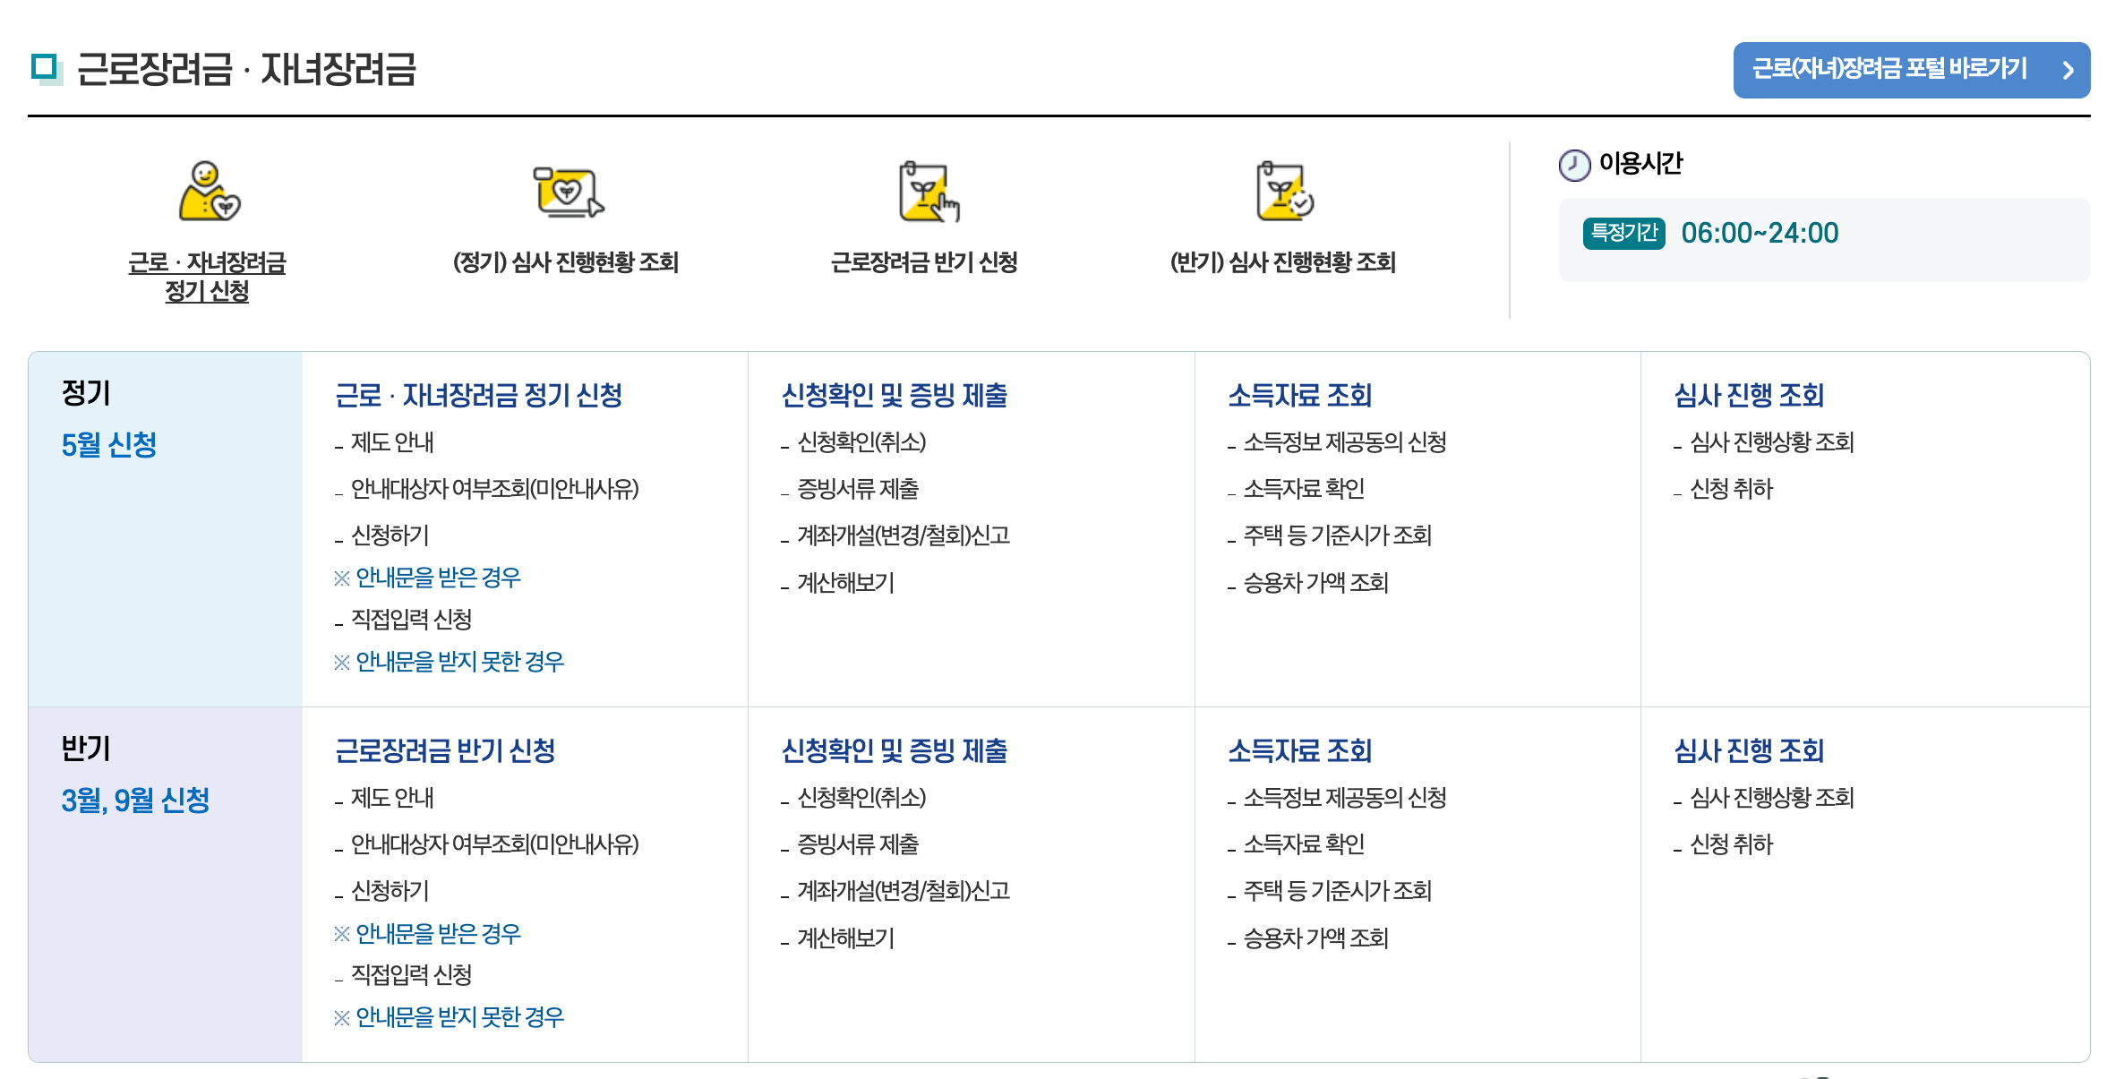
Task: Click the chevron arrow on portal shortcut button
Action: tap(2068, 70)
